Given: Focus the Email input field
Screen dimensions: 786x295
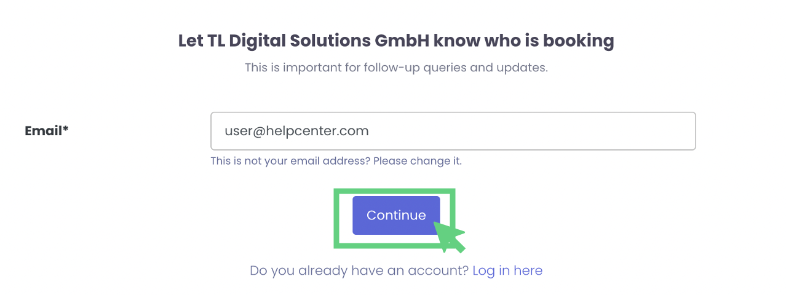Looking at the screenshot, I should point(453,131).
